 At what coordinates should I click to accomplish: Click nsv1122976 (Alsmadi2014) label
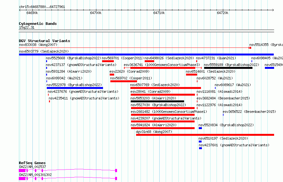pyautogui.click(x=219, y=105)
